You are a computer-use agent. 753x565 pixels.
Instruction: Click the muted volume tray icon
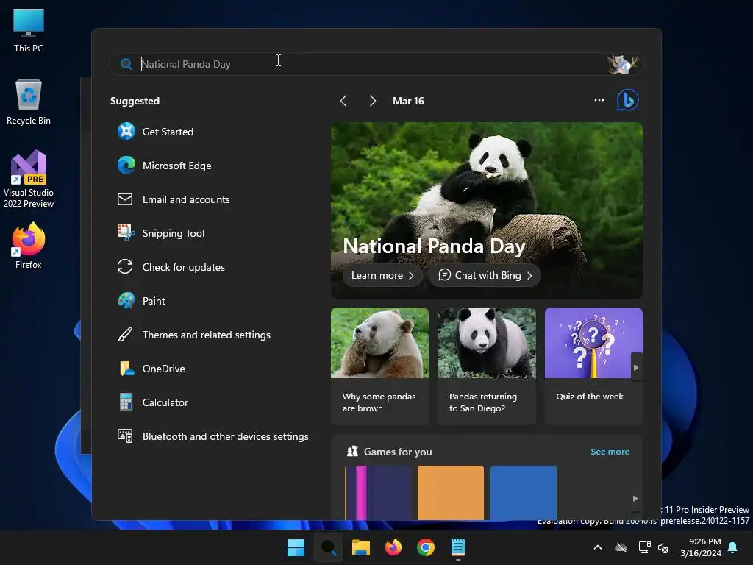click(x=664, y=547)
